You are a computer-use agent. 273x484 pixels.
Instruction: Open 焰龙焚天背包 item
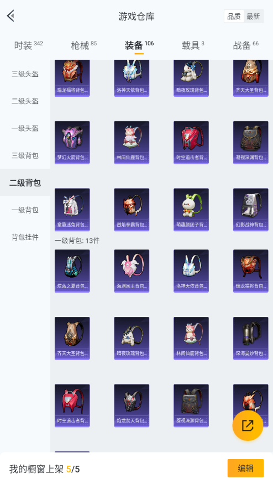[132, 405]
